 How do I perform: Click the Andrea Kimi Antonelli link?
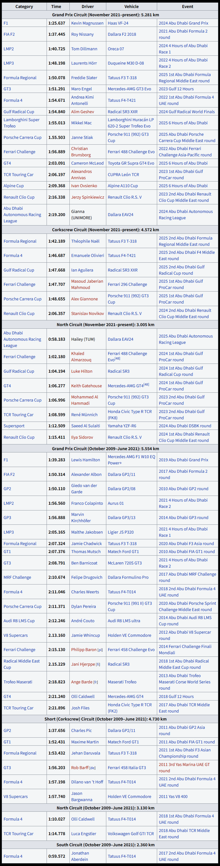[82, 100]
